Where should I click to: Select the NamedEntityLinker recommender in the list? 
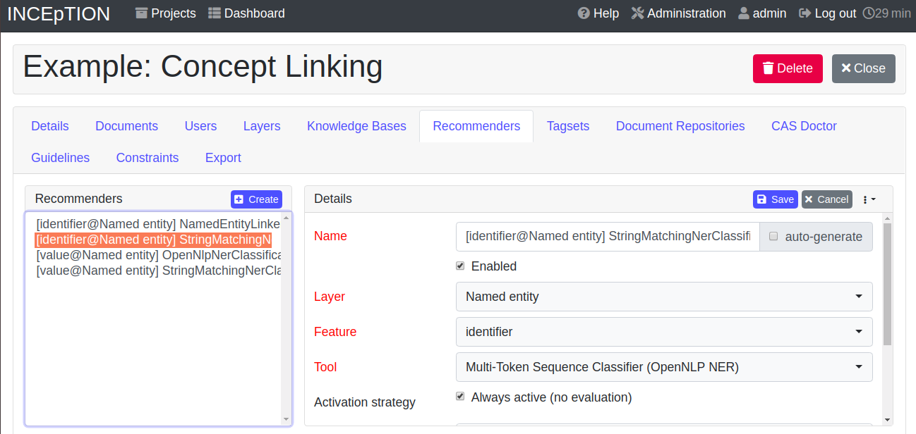pyautogui.click(x=155, y=223)
